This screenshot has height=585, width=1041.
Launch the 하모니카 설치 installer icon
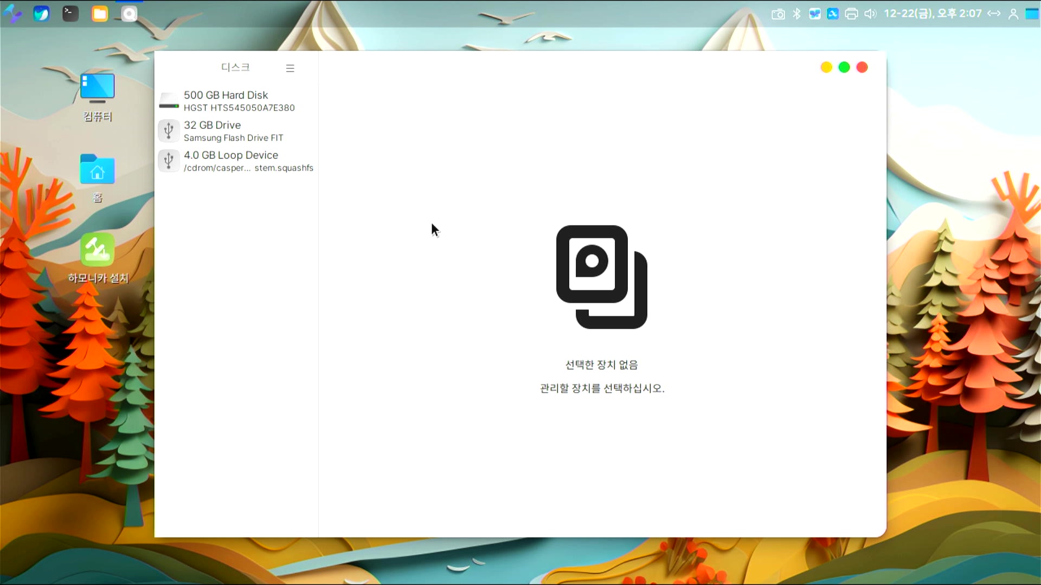pyautogui.click(x=98, y=258)
